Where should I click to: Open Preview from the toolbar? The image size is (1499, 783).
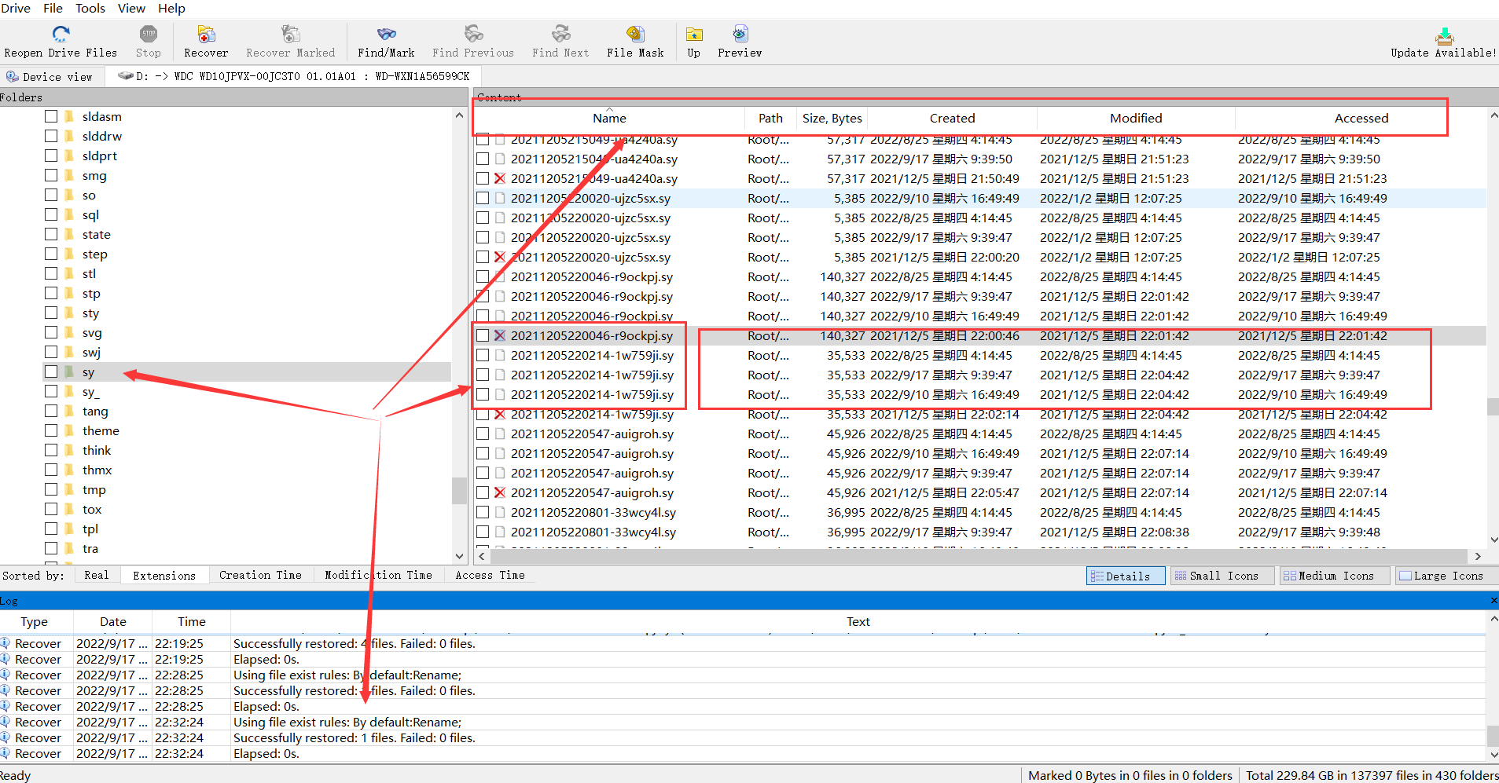pyautogui.click(x=739, y=34)
